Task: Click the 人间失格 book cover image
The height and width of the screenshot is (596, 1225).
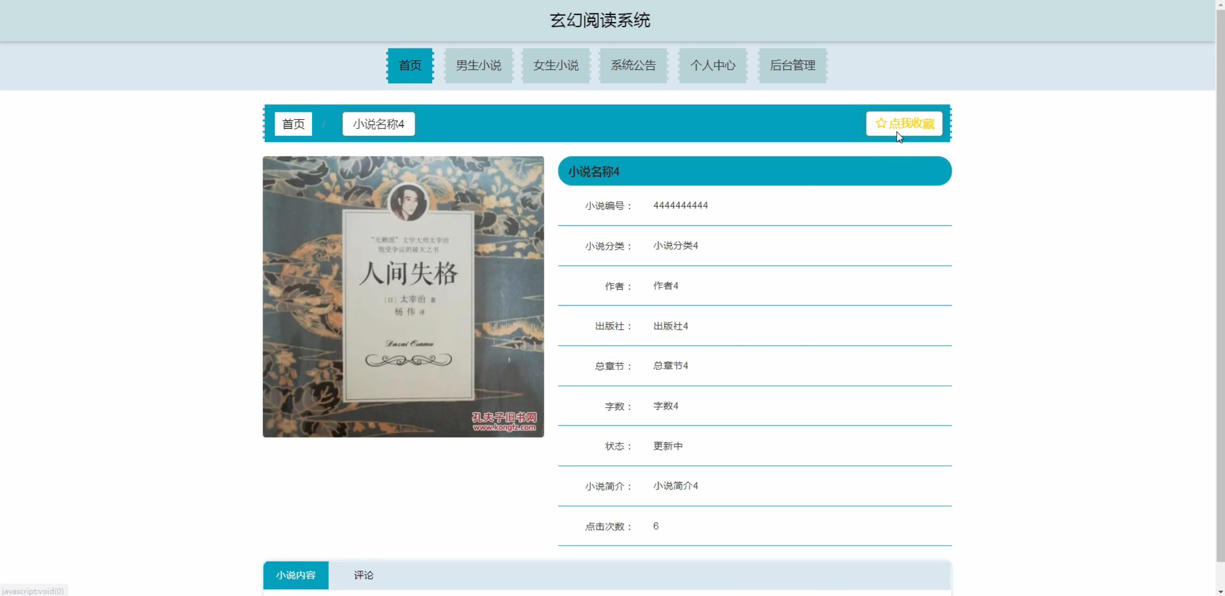Action: coord(403,297)
